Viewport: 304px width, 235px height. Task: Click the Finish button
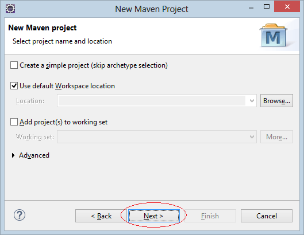click(210, 216)
